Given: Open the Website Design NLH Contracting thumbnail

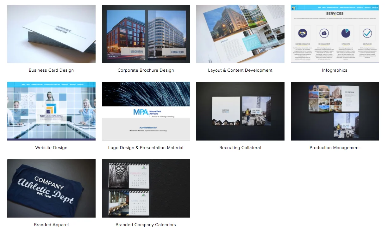Looking at the screenshot, I should (51, 111).
